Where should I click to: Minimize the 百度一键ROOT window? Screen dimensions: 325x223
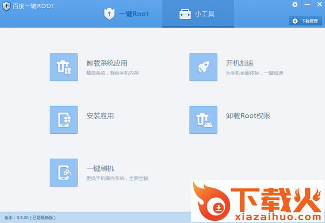click(307, 4)
